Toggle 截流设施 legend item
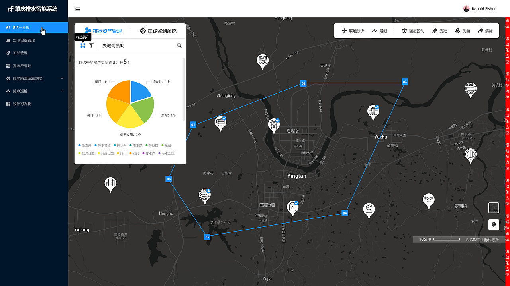 [86, 153]
